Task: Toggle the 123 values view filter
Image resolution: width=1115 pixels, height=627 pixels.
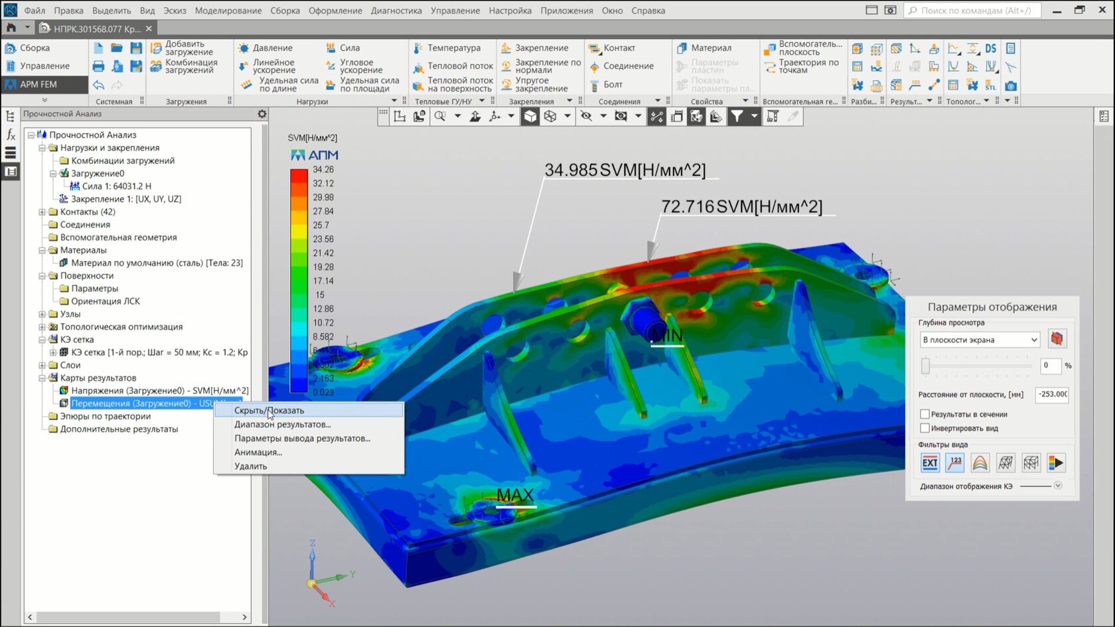Action: click(x=955, y=463)
